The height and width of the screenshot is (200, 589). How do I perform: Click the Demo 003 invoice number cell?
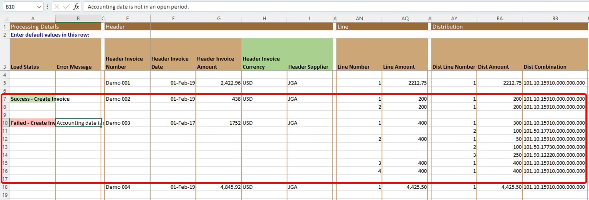(128, 123)
